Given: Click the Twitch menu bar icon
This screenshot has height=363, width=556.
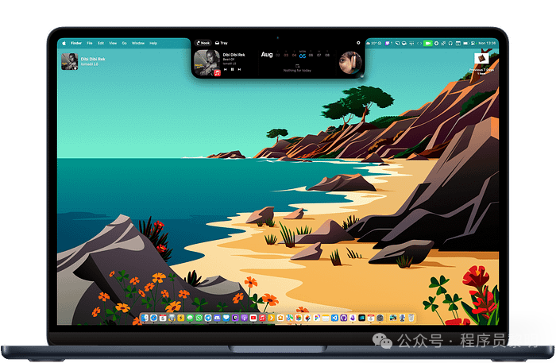Looking at the screenshot, I should [x=388, y=43].
